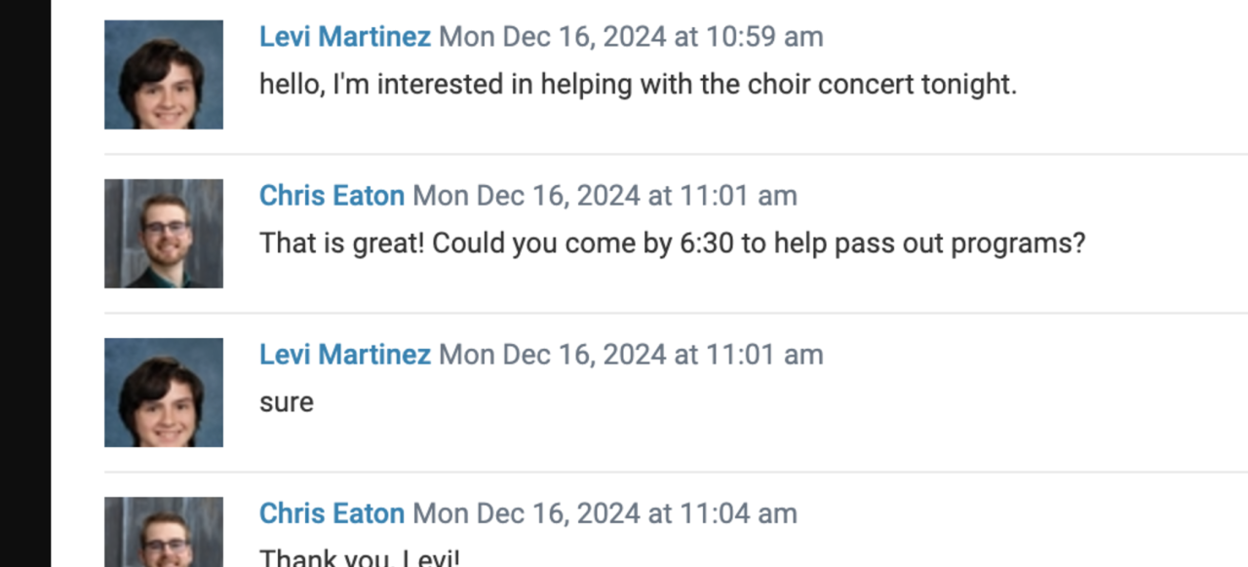This screenshot has width=1248, height=567.
Task: Open Chris Eaton's name link on the 11:04 am message
Action: point(331,513)
